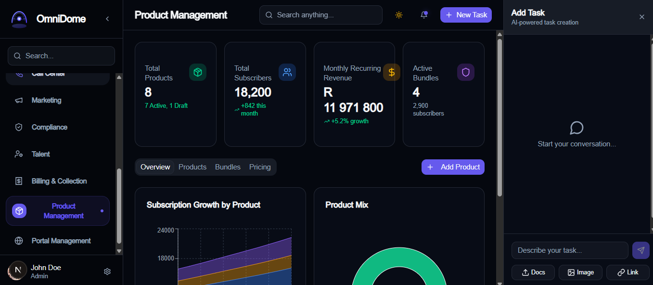The image size is (653, 285).
Task: Click '+5.2% growth' text
Action: point(350,121)
